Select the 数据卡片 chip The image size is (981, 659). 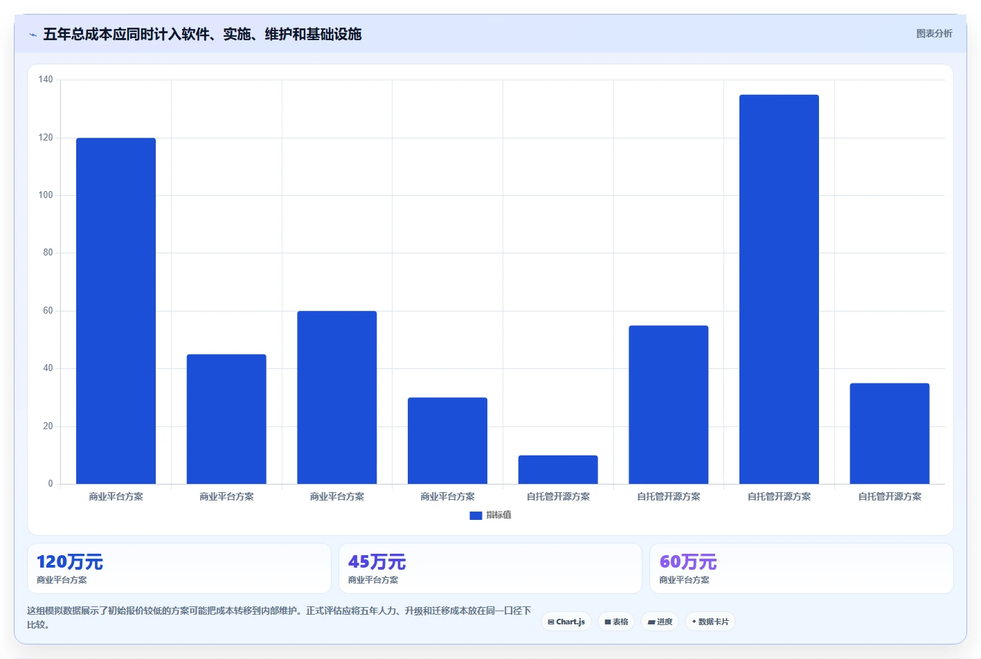coord(710,622)
